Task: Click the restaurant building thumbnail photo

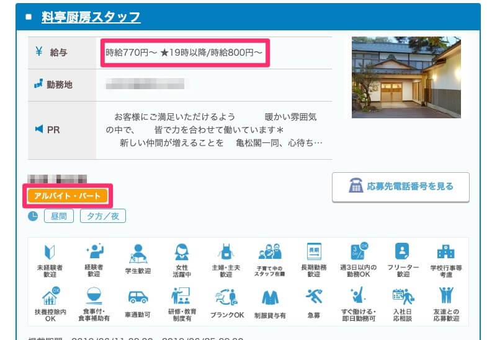Action: [406, 77]
